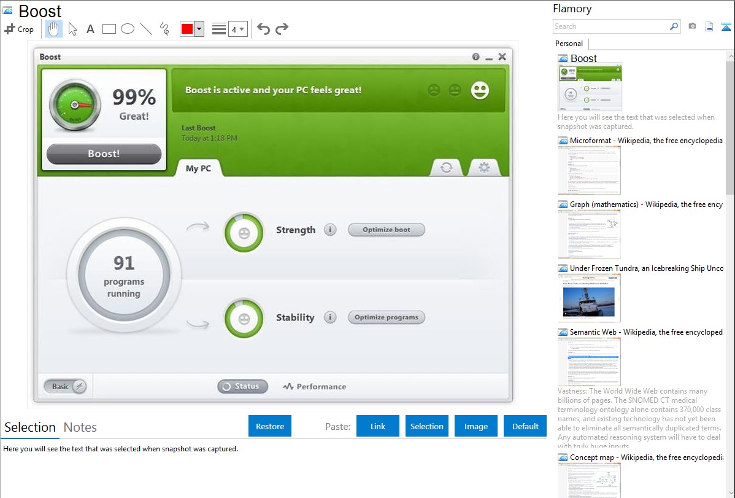Click "Boost is active and your PC feels great!"
Viewport: 735px width, 498px height.
[x=273, y=90]
